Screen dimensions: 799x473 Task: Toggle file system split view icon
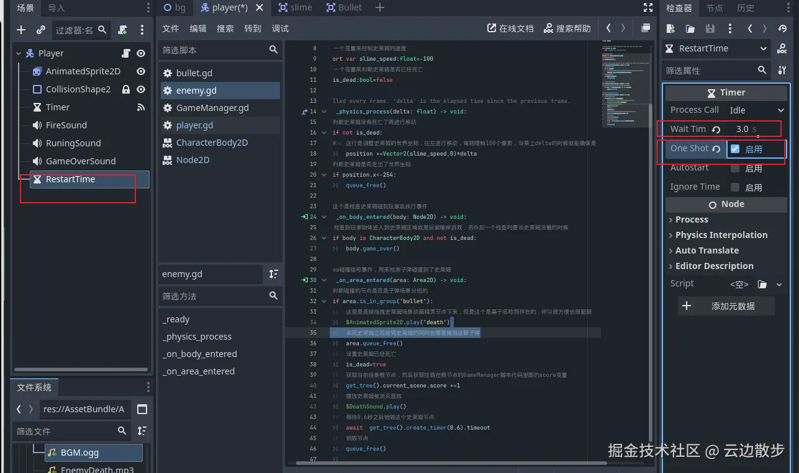(142, 409)
